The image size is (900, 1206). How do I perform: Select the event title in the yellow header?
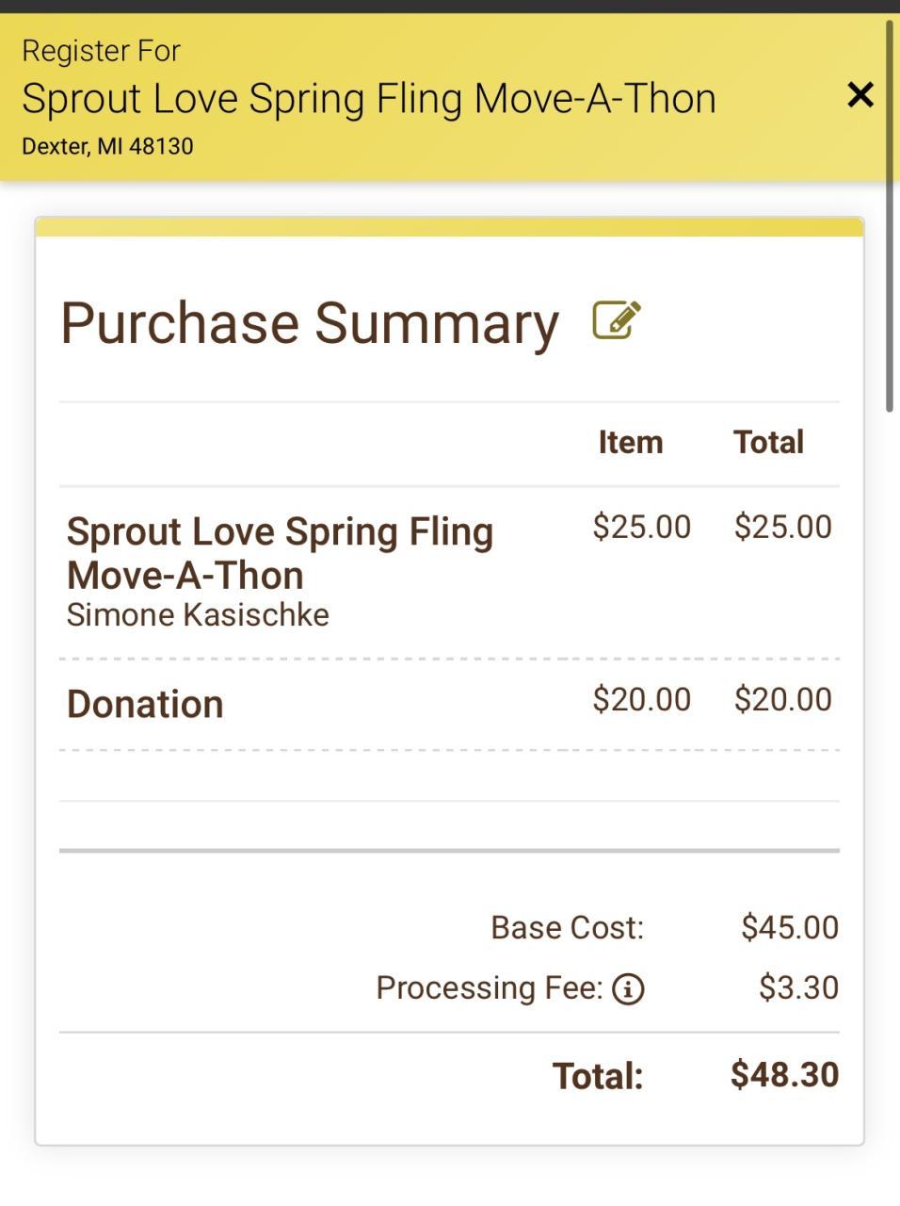[368, 99]
